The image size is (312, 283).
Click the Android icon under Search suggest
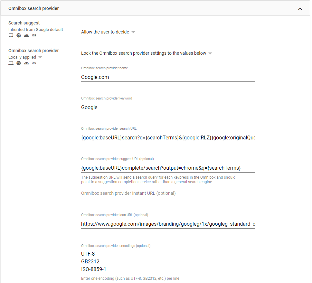26,35
